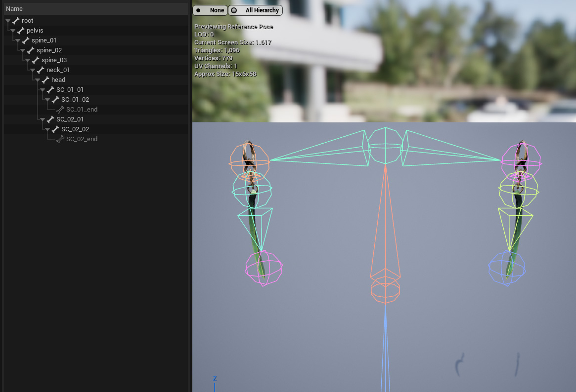
Task: Select the SC_01_01 bone label
Action: (70, 90)
